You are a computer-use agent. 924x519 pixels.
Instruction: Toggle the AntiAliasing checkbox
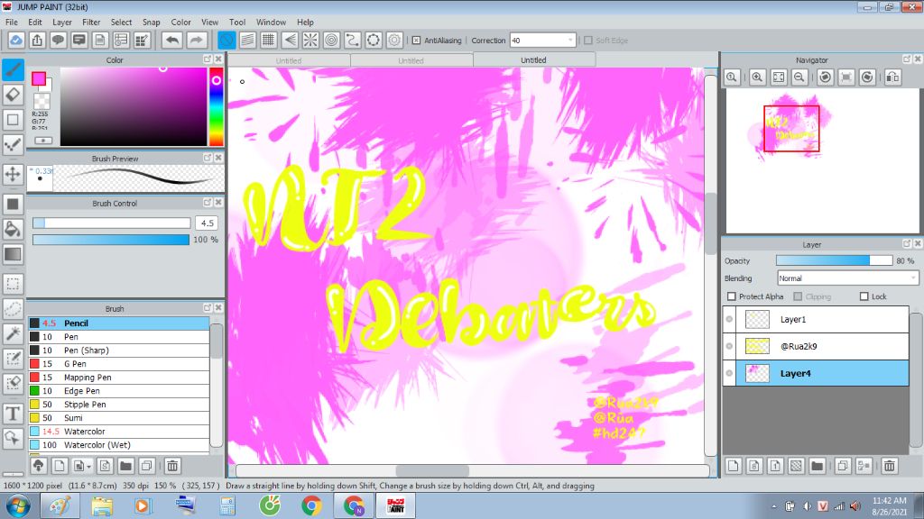click(x=416, y=40)
